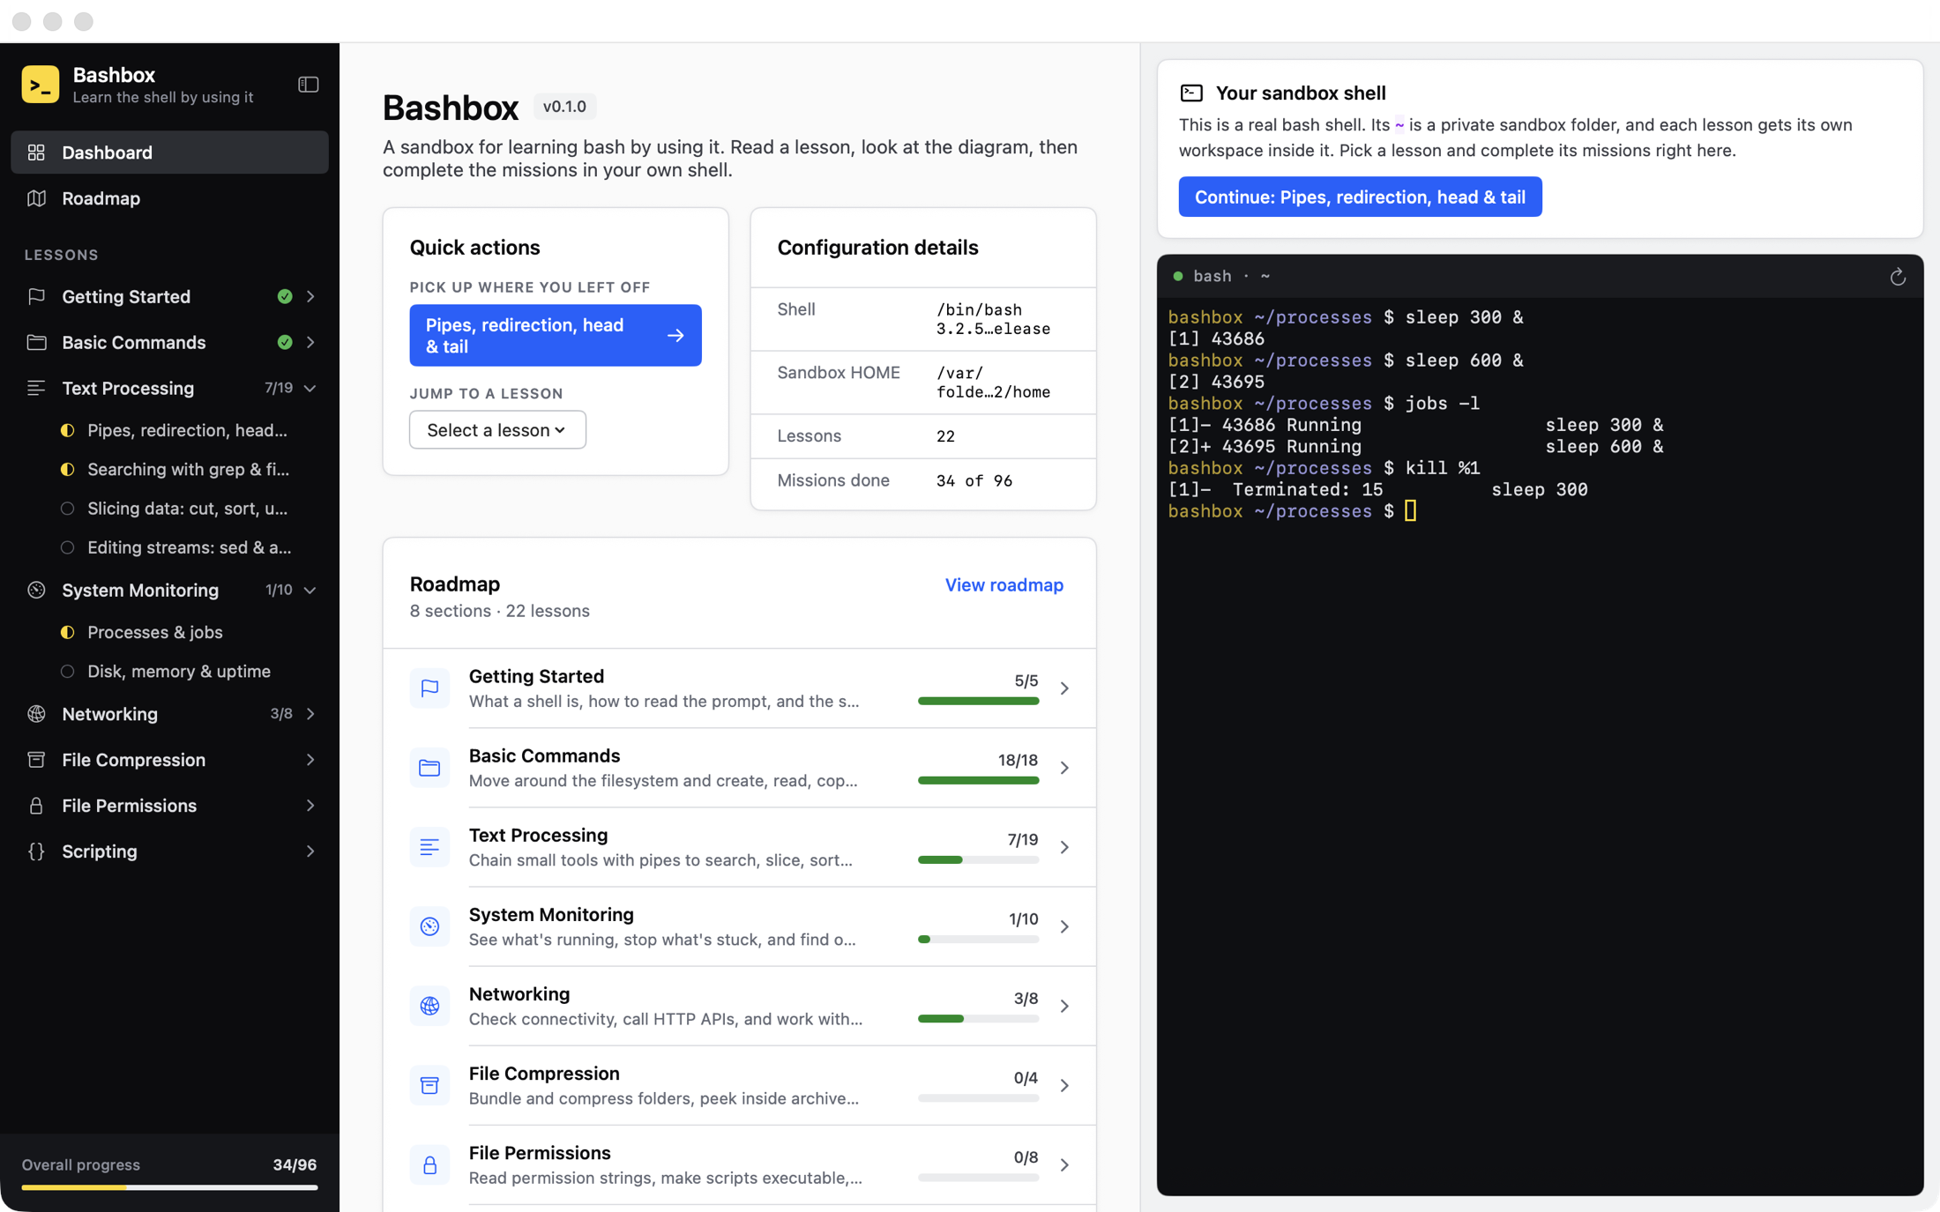Expand the File Compression section chevron
The height and width of the screenshot is (1212, 1940).
coord(310,760)
